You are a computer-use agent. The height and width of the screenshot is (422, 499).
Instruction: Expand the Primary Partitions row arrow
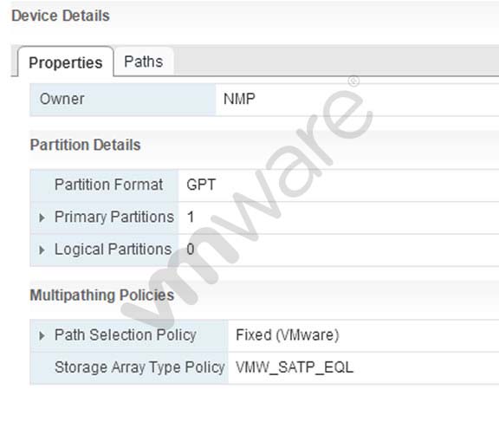(42, 217)
